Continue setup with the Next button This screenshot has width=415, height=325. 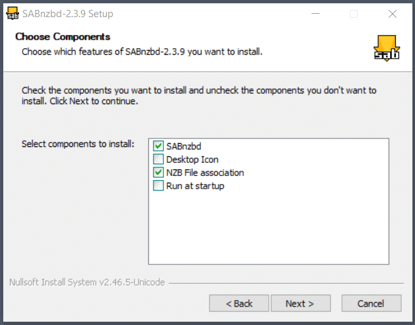click(x=300, y=303)
